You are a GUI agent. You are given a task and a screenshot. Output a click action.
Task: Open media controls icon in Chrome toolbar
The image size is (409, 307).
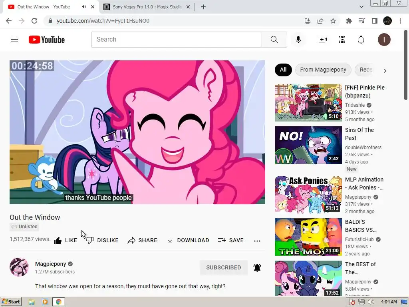361,21
